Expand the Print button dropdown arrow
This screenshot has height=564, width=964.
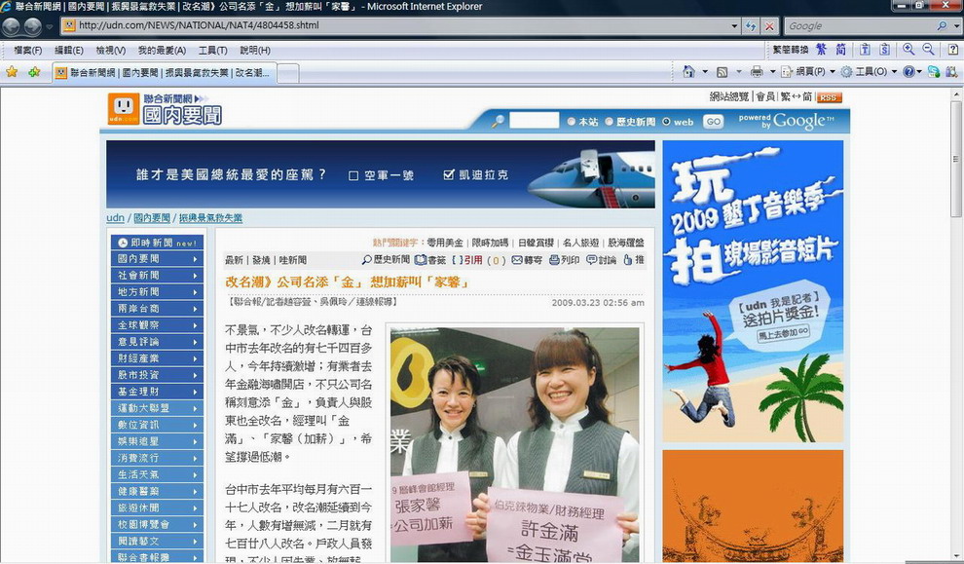coord(773,72)
